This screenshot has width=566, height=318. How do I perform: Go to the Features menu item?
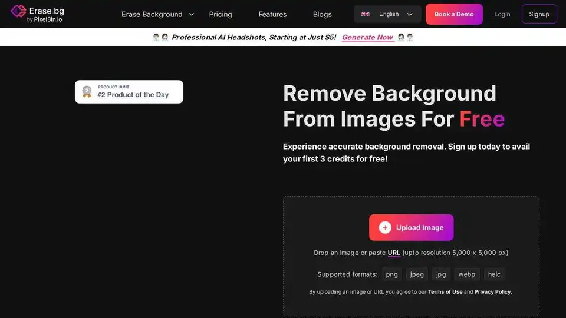tap(272, 14)
